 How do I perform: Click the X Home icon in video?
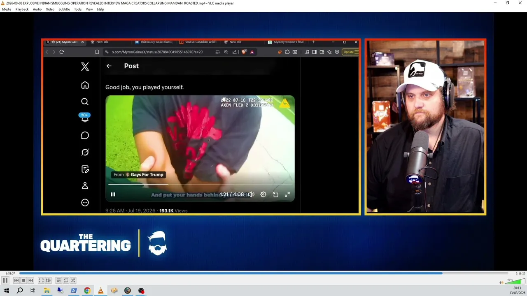click(x=85, y=85)
